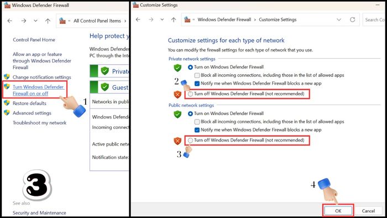Open recent locations dropdown in Customize Settings window
The image size is (387, 218).
[162, 19]
